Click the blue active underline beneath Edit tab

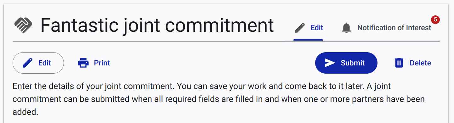tap(308, 40)
